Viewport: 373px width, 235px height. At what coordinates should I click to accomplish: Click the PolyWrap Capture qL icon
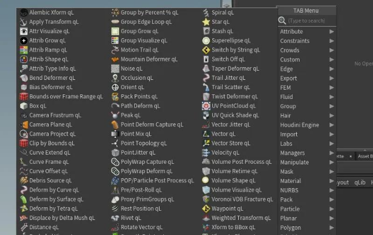(115, 162)
